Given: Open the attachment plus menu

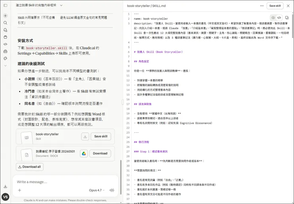Looking at the screenshot, I should (x=19, y=190).
